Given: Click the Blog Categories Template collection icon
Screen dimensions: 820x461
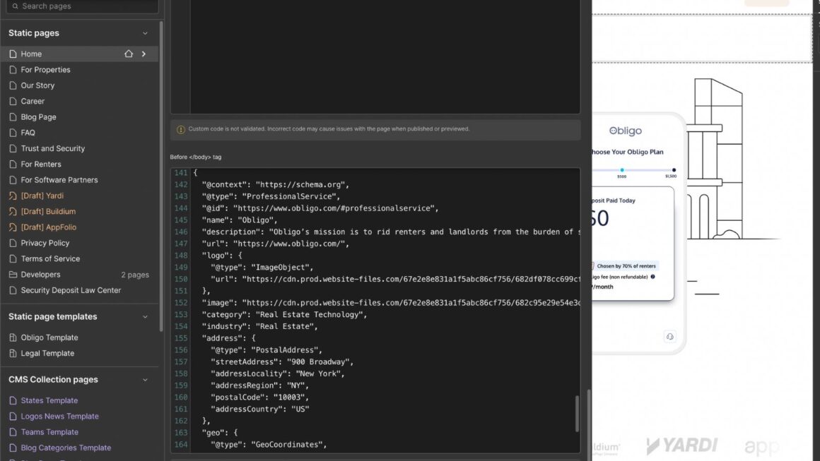Looking at the screenshot, I should click(x=13, y=448).
